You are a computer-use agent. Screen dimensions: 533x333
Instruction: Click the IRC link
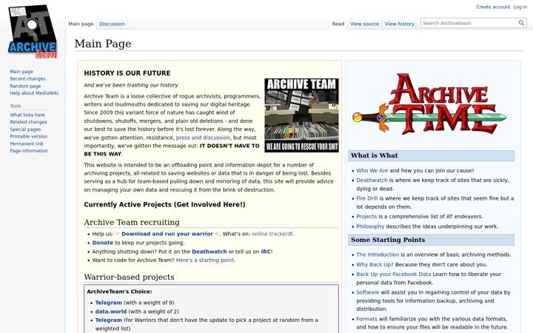point(266,252)
